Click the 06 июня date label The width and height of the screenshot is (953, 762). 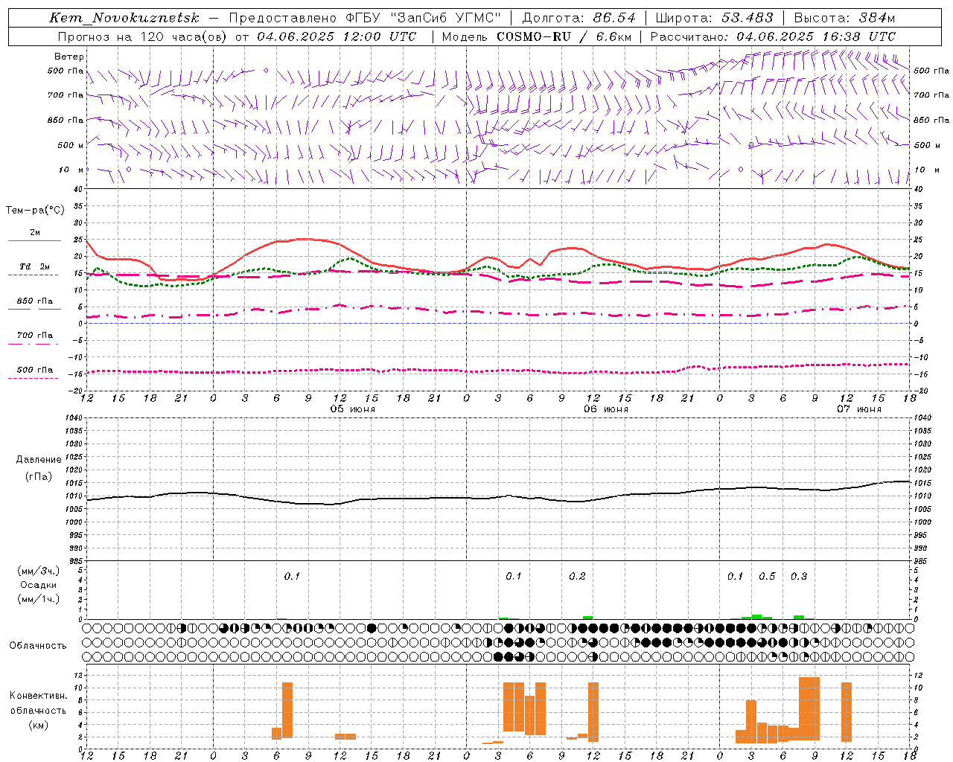(606, 409)
